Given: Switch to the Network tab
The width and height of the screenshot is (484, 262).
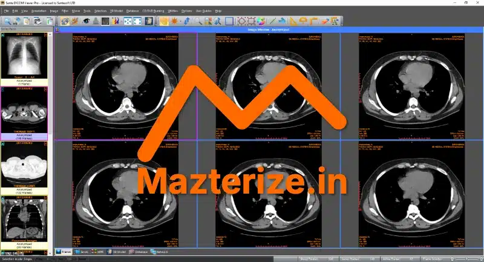Looking at the screenshot, I should (x=159, y=252).
